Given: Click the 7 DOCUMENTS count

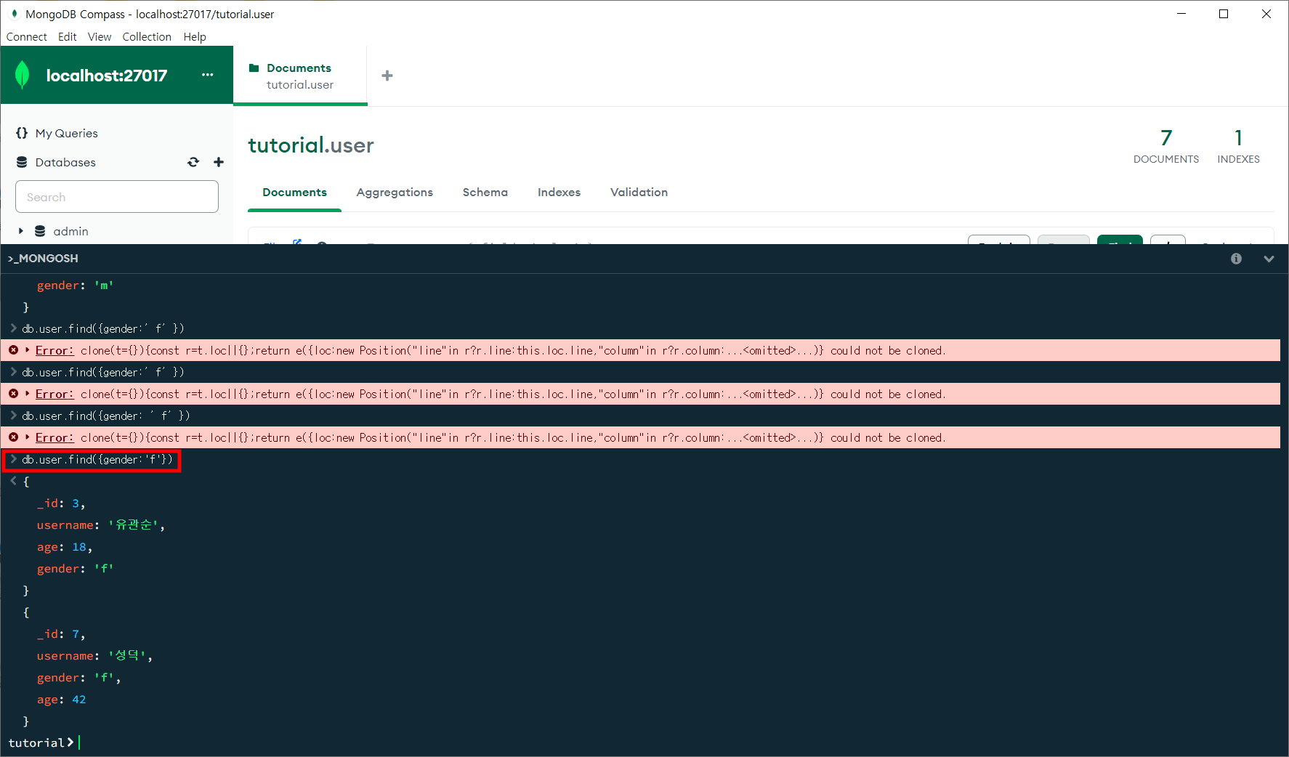Looking at the screenshot, I should (x=1165, y=145).
